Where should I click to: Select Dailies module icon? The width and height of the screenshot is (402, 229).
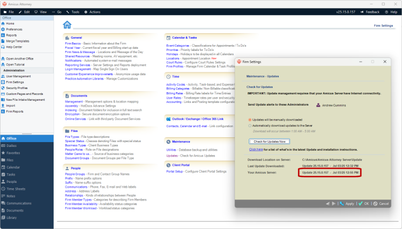point(3,146)
